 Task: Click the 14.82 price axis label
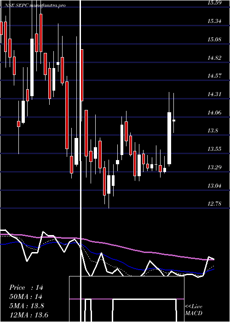pyautogui.click(x=215, y=57)
